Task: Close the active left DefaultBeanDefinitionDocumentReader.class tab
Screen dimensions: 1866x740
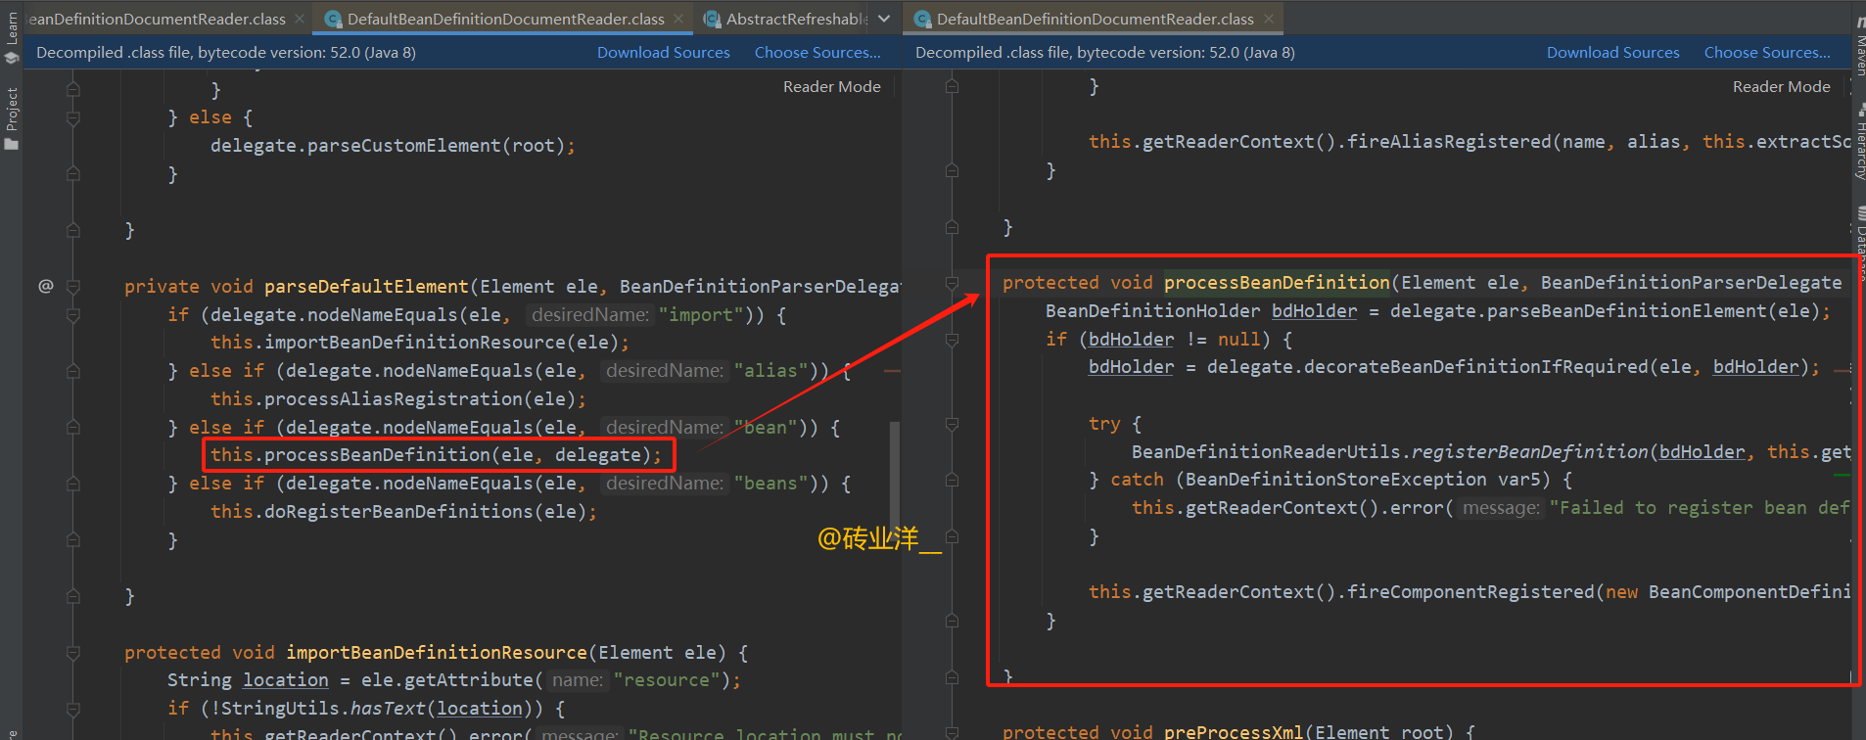Action: pos(678,19)
